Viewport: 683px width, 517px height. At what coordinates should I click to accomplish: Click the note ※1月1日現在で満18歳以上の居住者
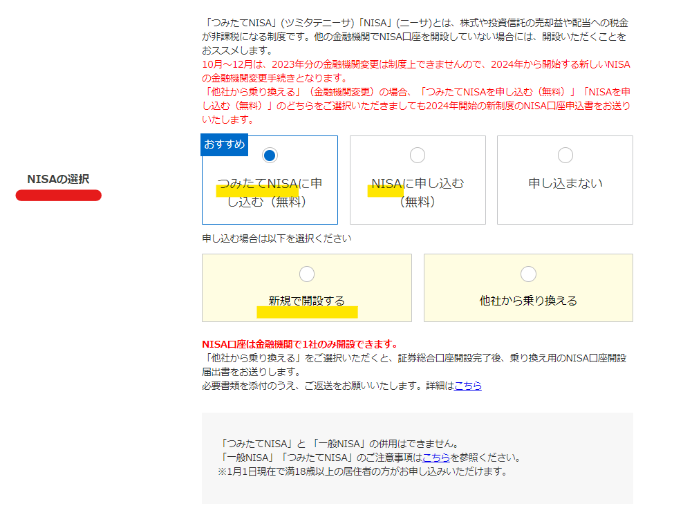click(x=362, y=471)
